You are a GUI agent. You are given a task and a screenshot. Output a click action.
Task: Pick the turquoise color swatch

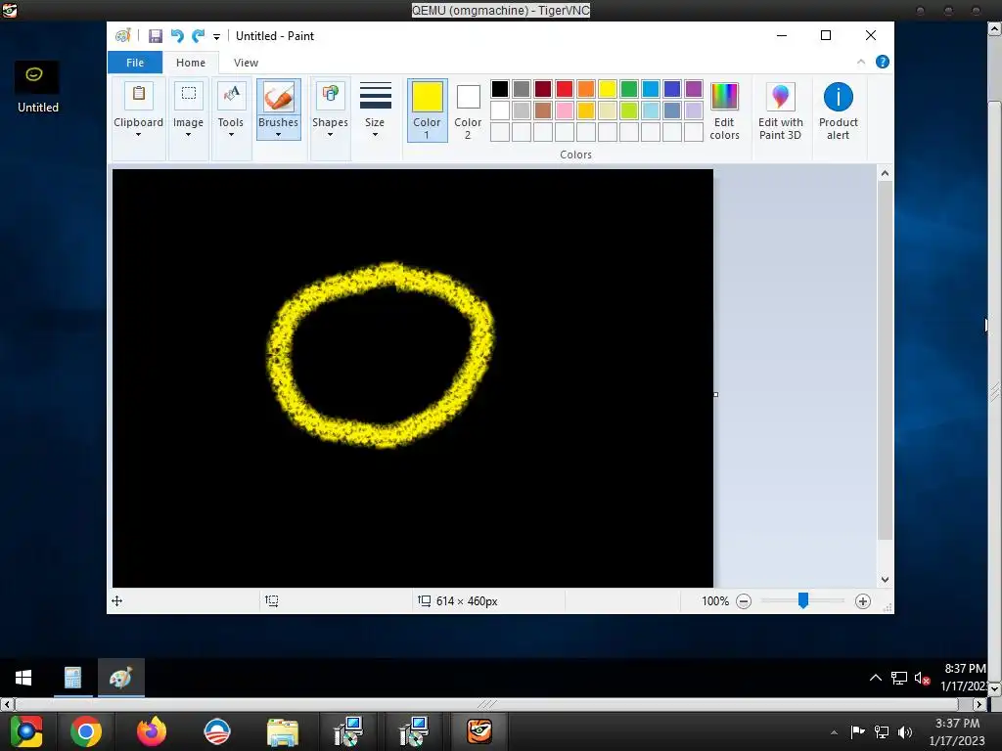click(x=651, y=89)
